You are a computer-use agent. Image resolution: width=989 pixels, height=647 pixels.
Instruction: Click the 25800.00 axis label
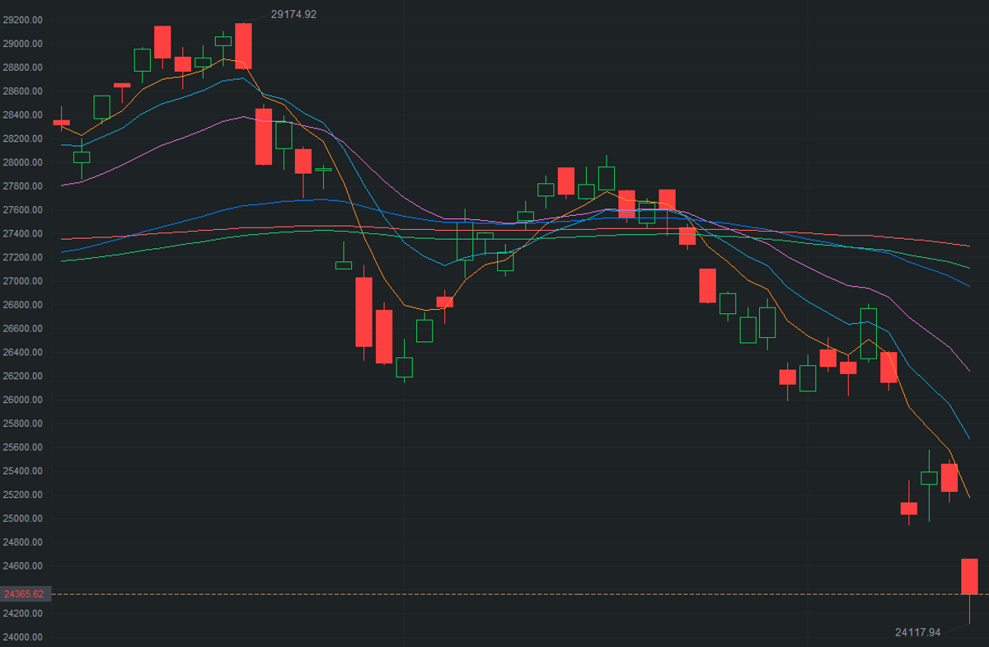[x=23, y=424]
